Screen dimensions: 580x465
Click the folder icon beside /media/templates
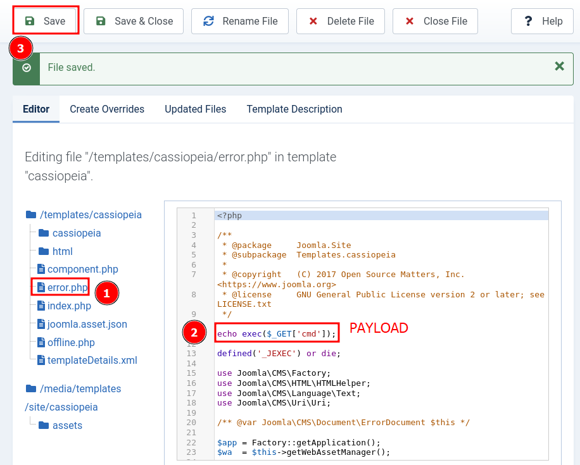tap(31, 389)
